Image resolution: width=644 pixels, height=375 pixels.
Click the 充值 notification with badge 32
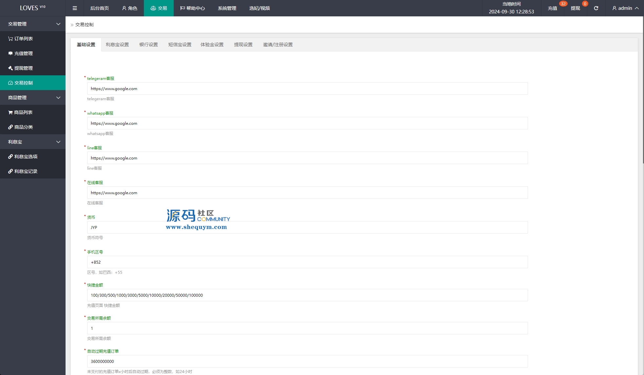553,8
